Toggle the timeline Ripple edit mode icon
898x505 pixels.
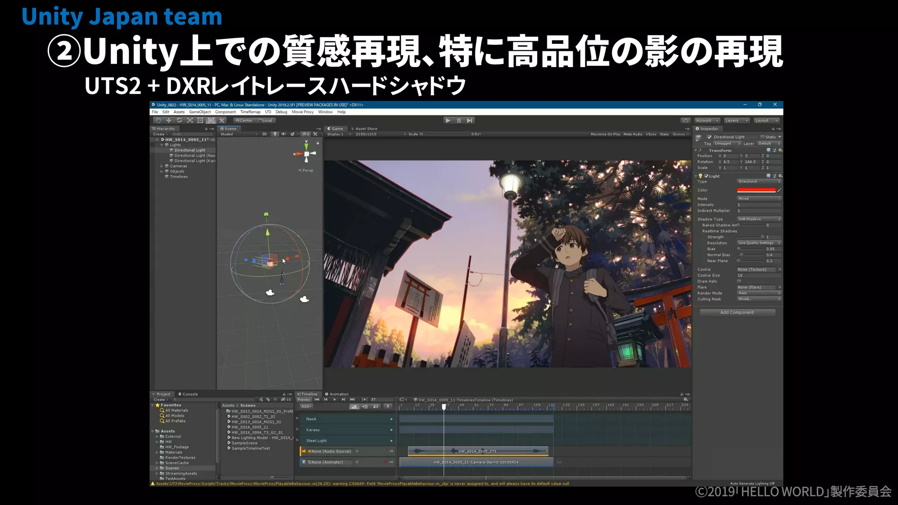pyautogui.click(x=365, y=407)
